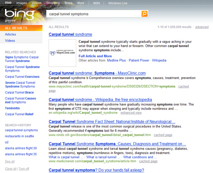The height and width of the screenshot is (173, 213).
Task: Click the mayoclinic.com green result URL
Action: click(x=112, y=86)
